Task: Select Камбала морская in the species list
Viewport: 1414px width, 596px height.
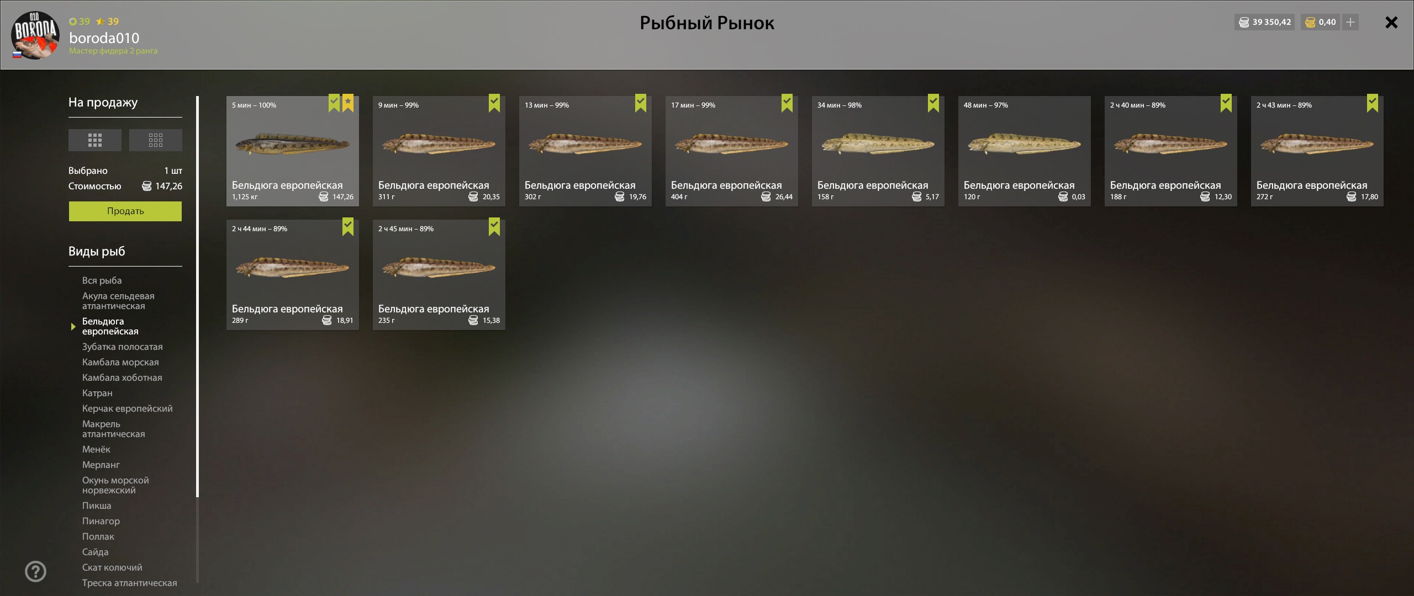Action: click(x=120, y=362)
